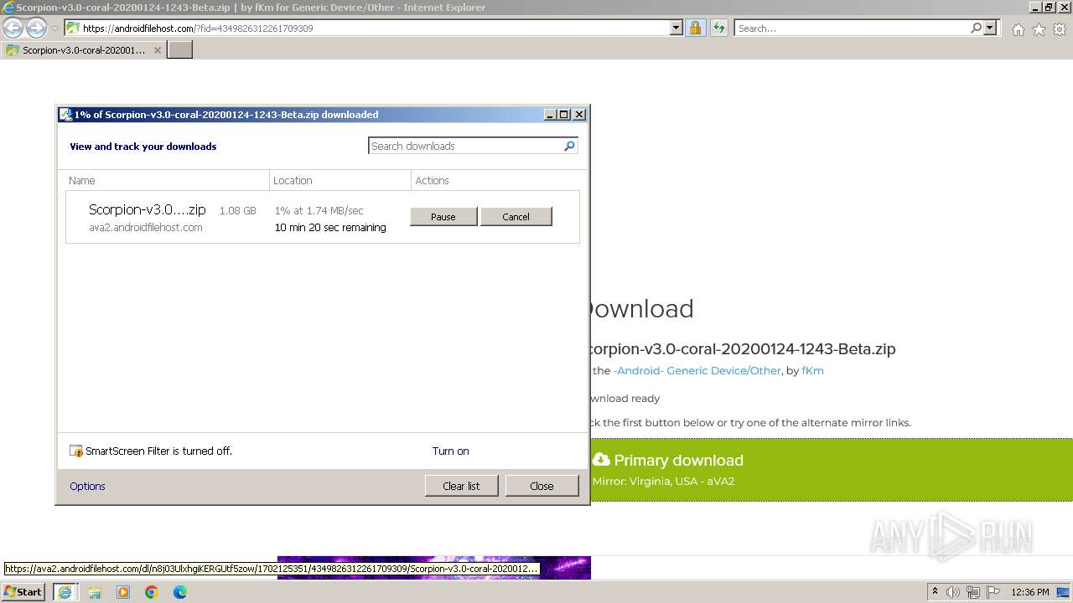Click the volume speaker tray icon
This screenshot has width=1073, height=603.
(x=953, y=592)
